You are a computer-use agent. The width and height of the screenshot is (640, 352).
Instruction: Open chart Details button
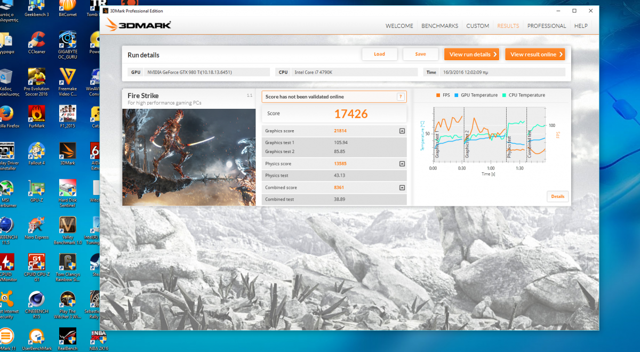tap(558, 196)
